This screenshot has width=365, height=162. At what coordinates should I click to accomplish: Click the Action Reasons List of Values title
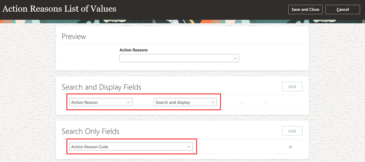(59, 9)
